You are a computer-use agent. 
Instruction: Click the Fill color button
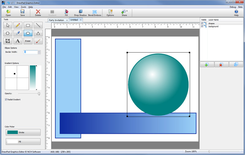point(23,141)
